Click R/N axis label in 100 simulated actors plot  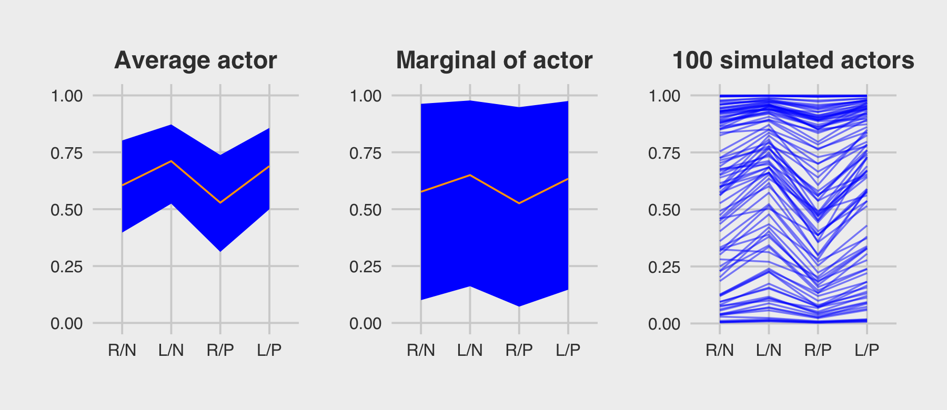coord(720,350)
